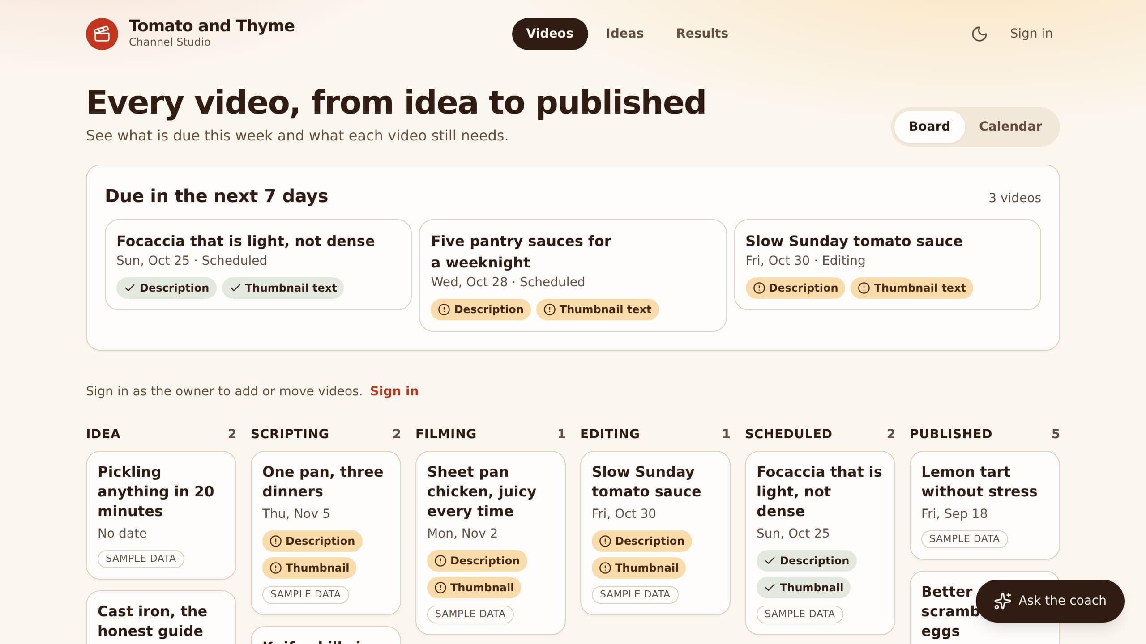Go to the Results tab
This screenshot has height=644, width=1146.
click(702, 34)
